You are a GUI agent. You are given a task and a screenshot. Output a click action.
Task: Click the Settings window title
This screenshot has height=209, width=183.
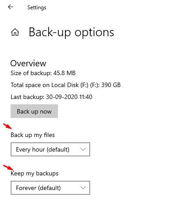pyautogui.click(x=37, y=8)
